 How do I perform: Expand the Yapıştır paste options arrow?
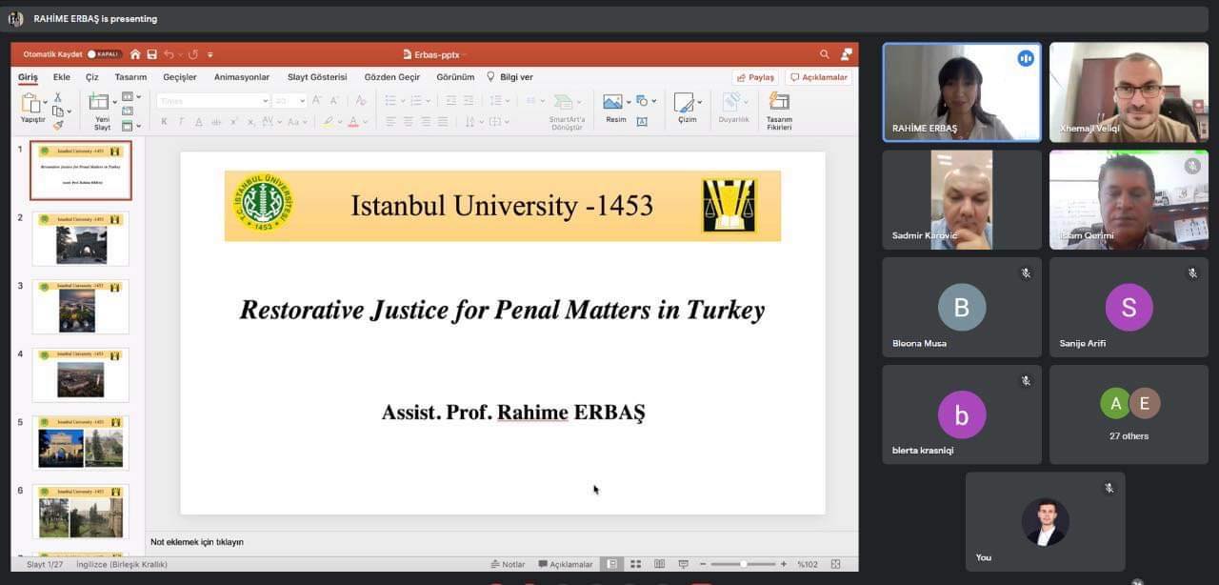[x=45, y=103]
